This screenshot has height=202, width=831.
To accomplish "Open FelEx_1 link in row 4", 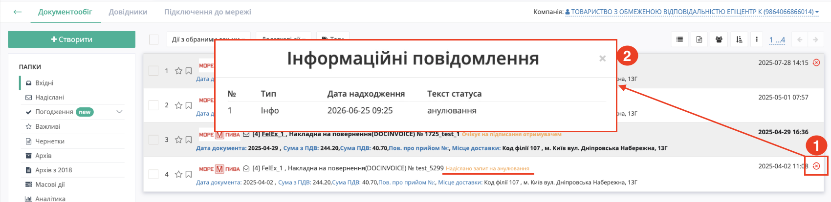I will [274, 168].
